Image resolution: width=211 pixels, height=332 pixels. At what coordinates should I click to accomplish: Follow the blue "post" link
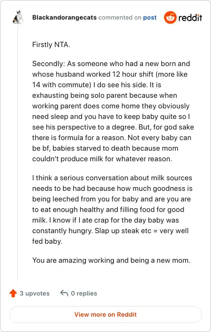(150, 17)
